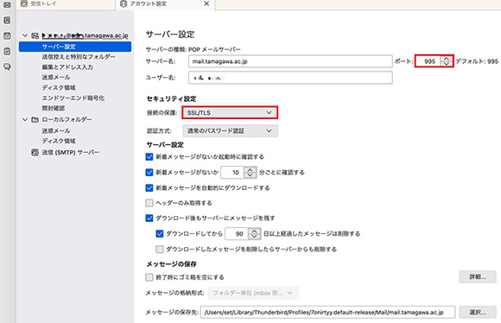The width and height of the screenshot is (501, 323).
Task: Open the account's 迷惑メール settings
Action: (x=56, y=78)
